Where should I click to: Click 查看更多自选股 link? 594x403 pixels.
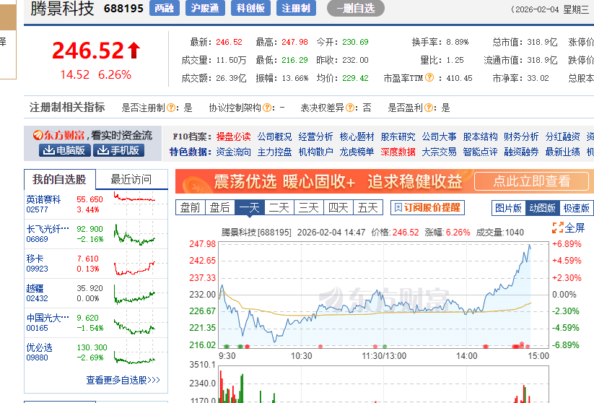tap(123, 380)
